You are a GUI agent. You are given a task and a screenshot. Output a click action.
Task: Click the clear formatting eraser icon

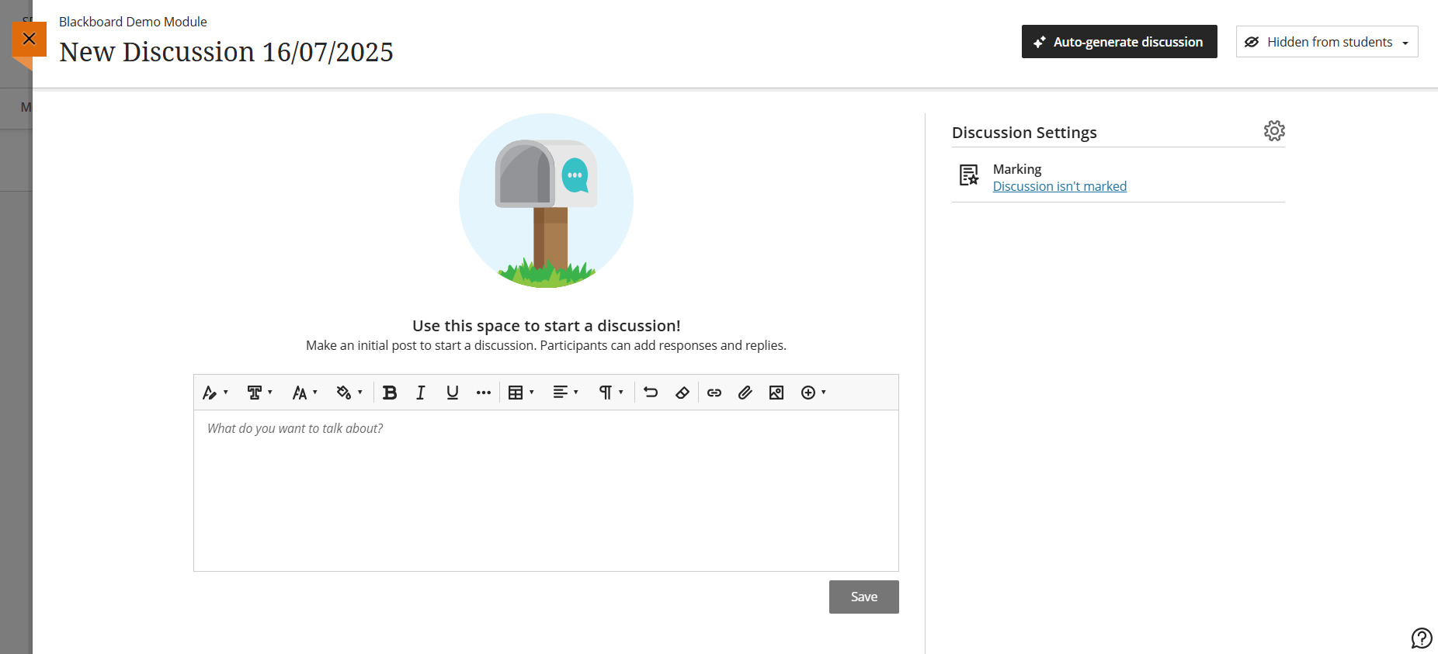click(683, 393)
